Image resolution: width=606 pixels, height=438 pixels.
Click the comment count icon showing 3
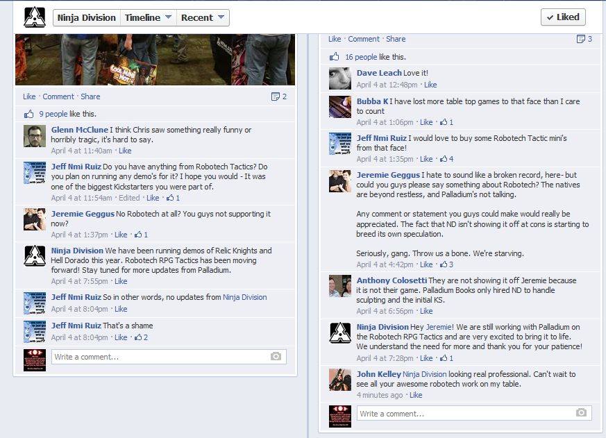point(584,39)
